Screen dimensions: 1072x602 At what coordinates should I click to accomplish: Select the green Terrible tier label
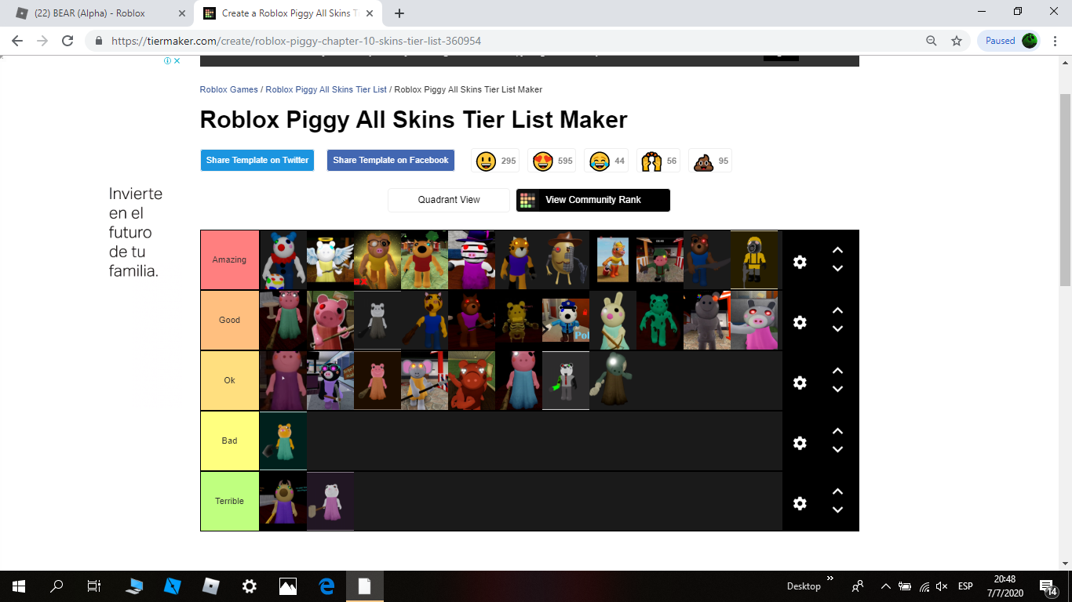(x=230, y=502)
